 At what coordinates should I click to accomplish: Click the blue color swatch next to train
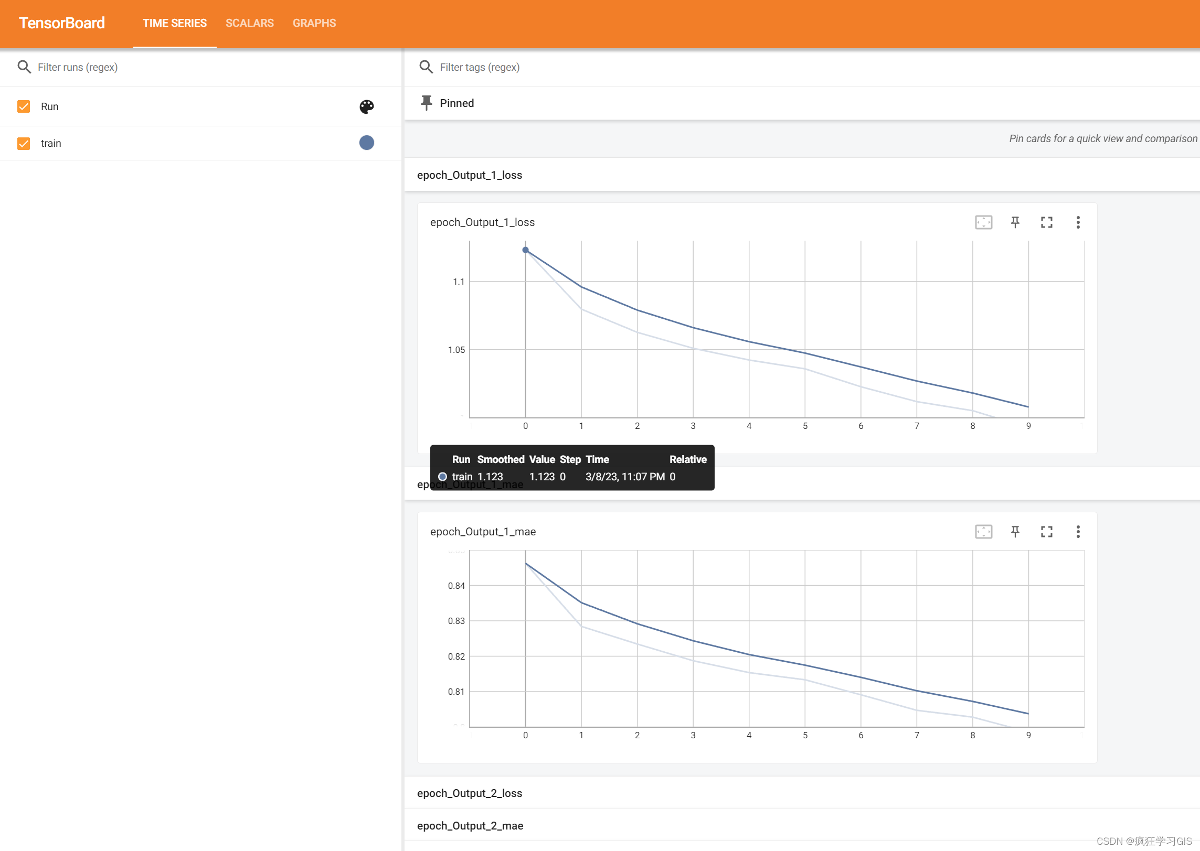[x=366, y=143]
